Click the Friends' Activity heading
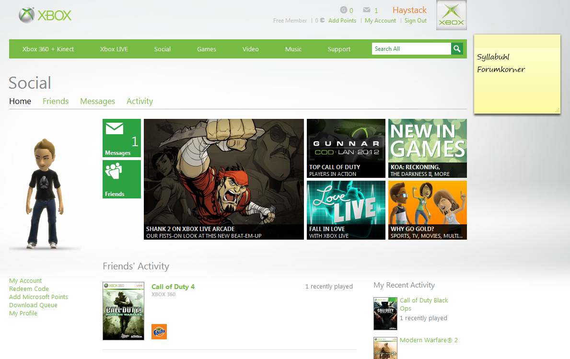 [136, 266]
